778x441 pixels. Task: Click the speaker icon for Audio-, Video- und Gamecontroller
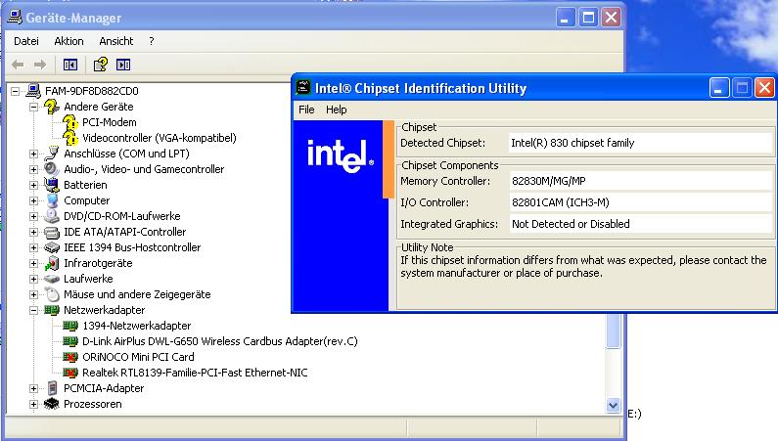point(52,169)
